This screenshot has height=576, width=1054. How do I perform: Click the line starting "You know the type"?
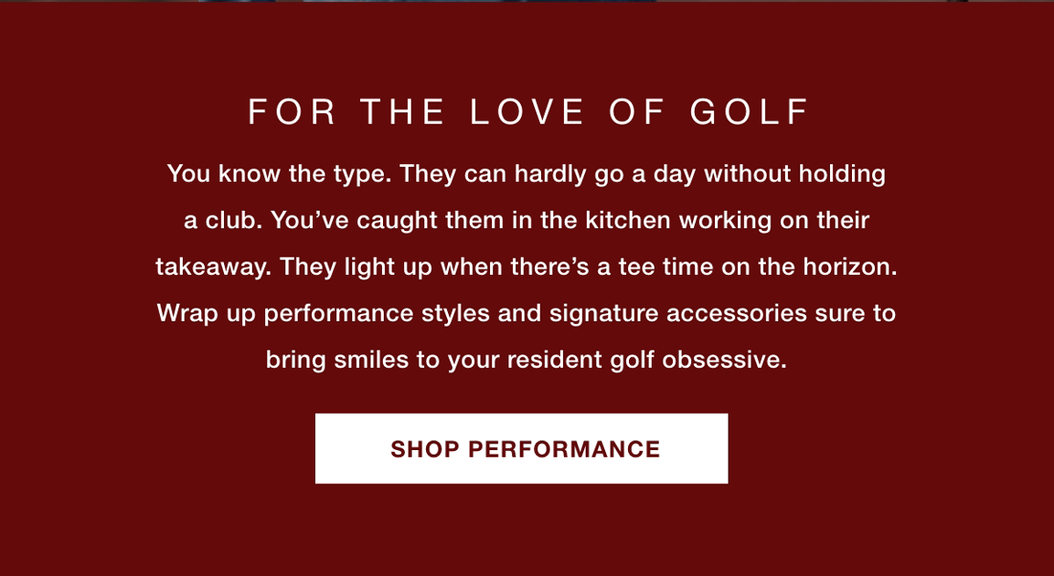tap(527, 174)
